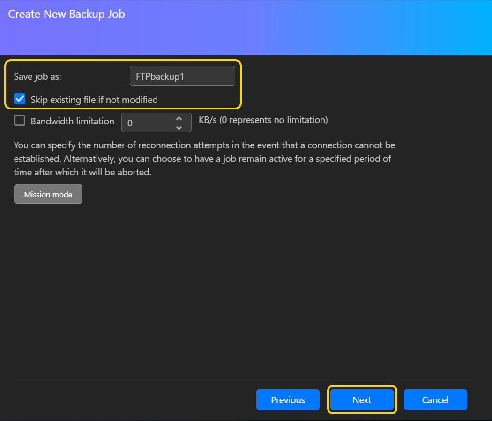Click the "Bandwidth limitation" label text

pos(72,121)
